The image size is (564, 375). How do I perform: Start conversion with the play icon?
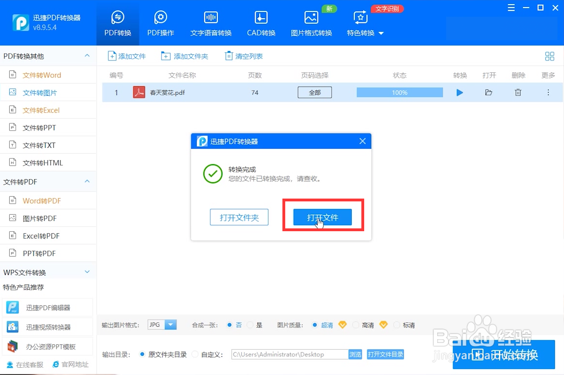pyautogui.click(x=460, y=92)
